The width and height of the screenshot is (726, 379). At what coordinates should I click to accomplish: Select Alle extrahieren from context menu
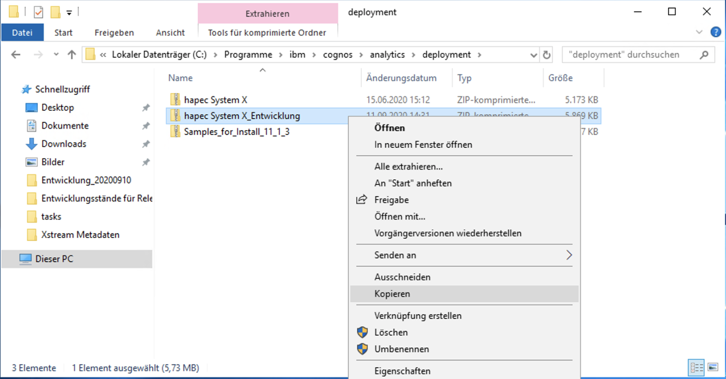[x=408, y=167]
